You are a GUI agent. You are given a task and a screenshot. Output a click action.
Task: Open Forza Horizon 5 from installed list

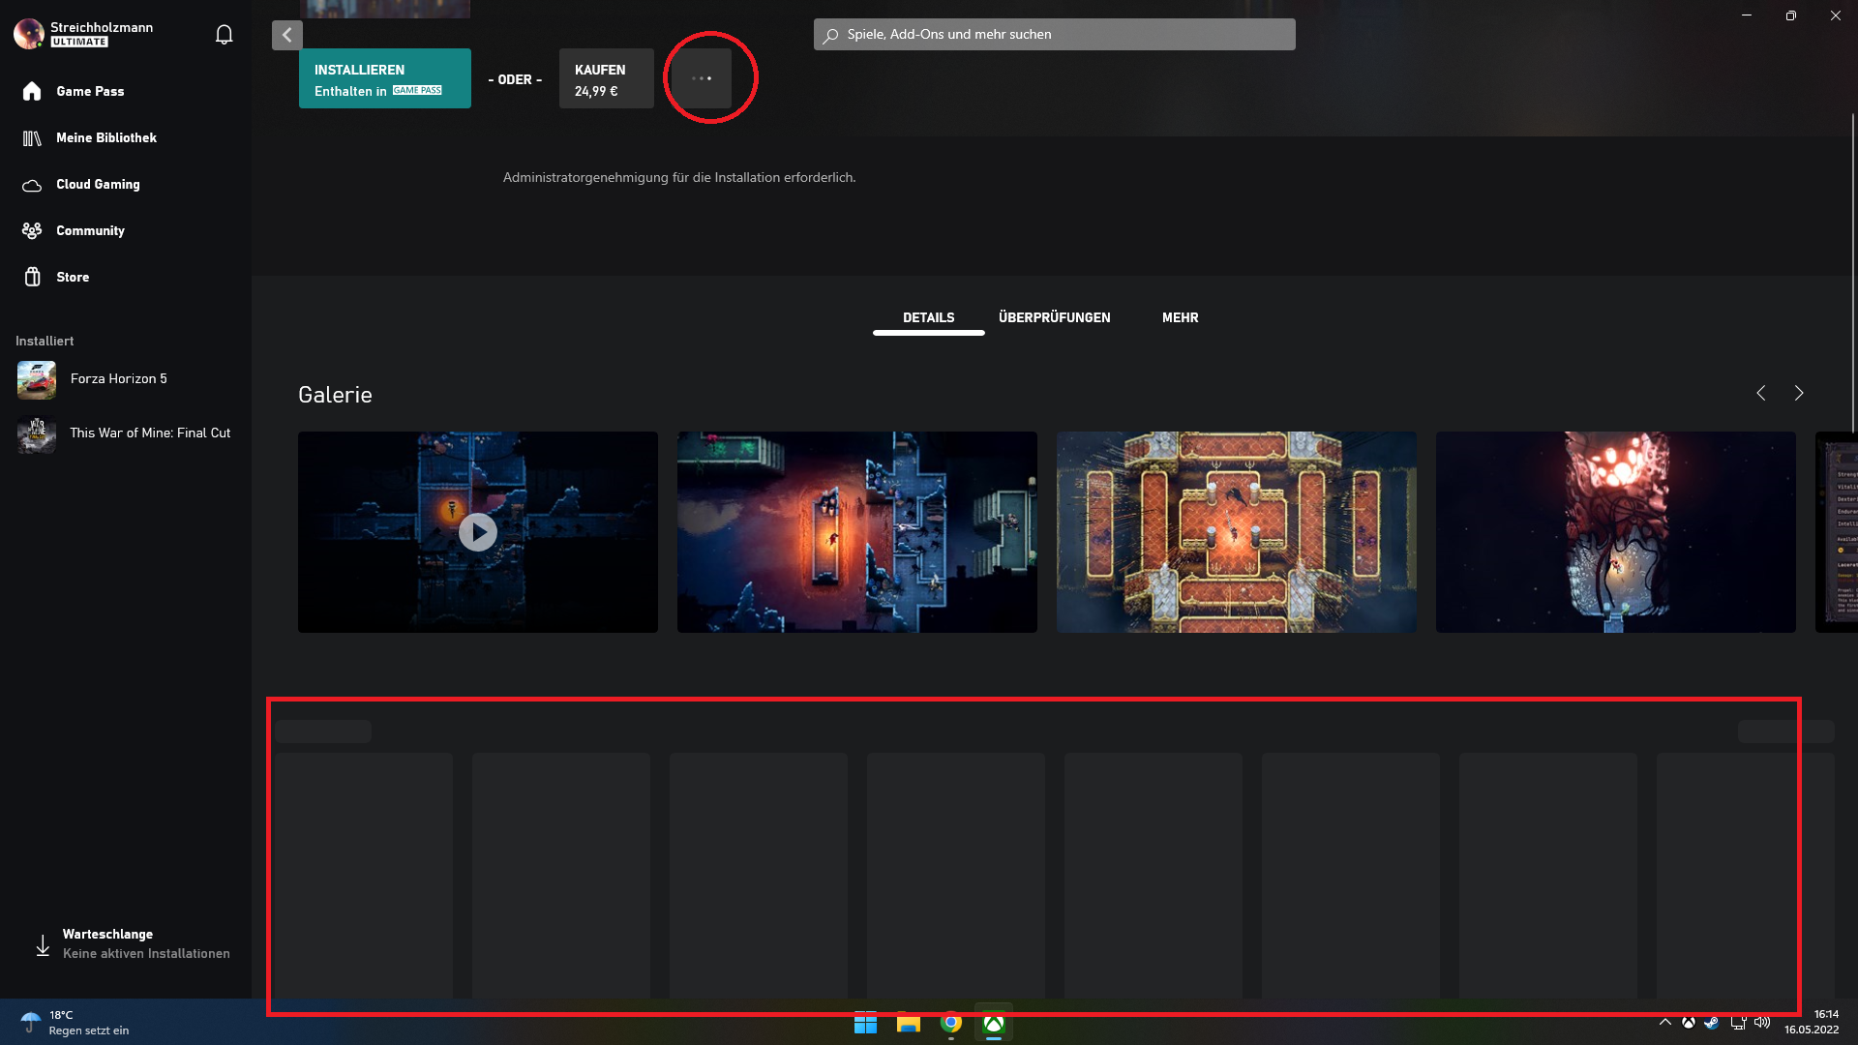(118, 379)
